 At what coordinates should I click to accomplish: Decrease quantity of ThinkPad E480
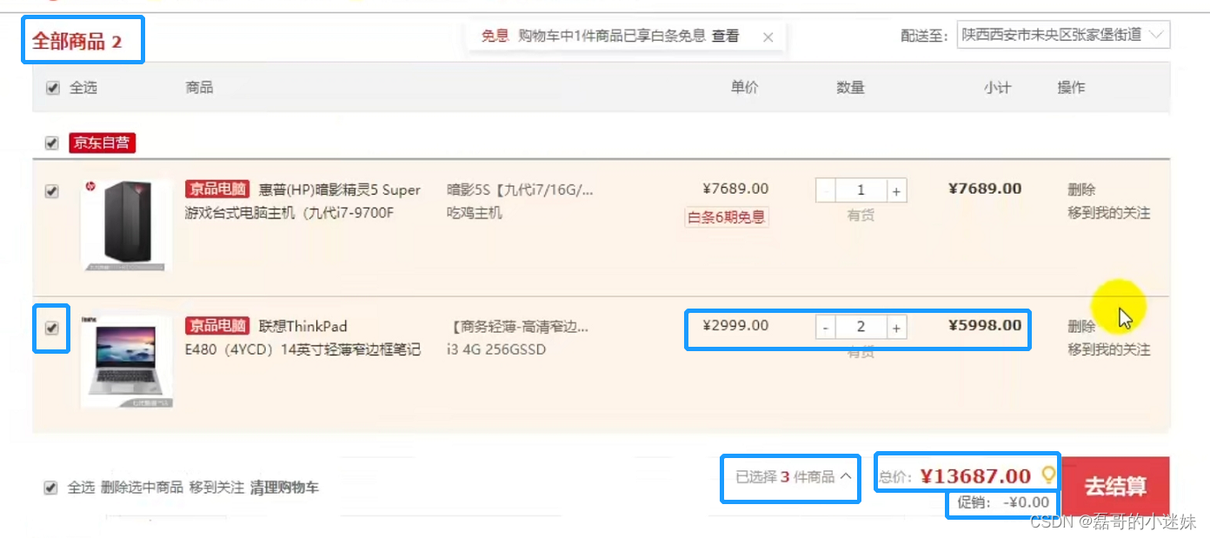coord(825,327)
